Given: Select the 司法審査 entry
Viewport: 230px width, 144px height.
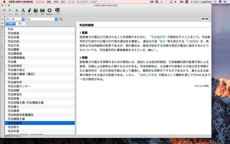Looking at the screenshot, I should pos(40,111).
